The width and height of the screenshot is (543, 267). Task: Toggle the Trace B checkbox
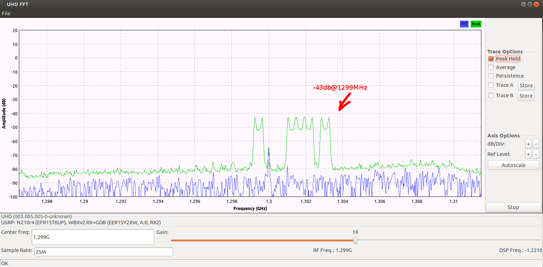tap(491, 95)
